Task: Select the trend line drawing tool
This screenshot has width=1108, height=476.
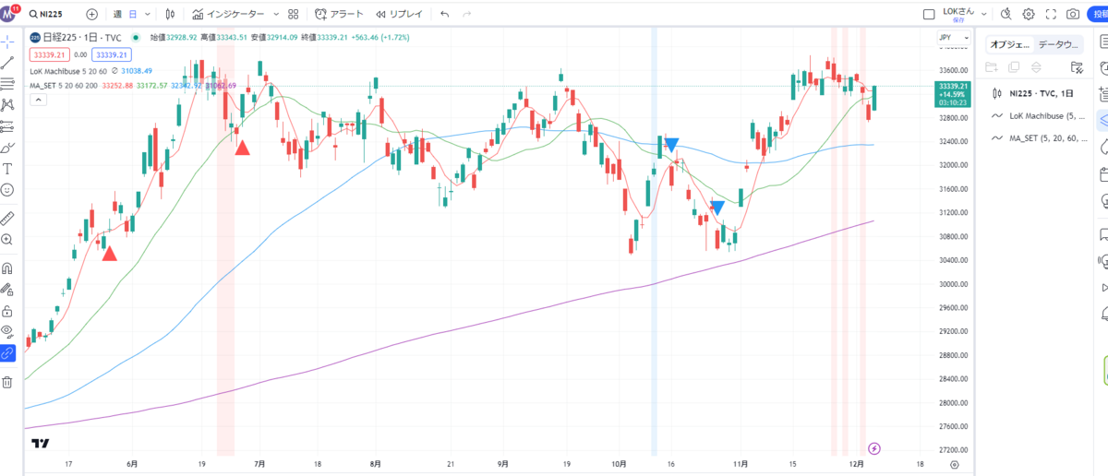Action: click(x=7, y=63)
